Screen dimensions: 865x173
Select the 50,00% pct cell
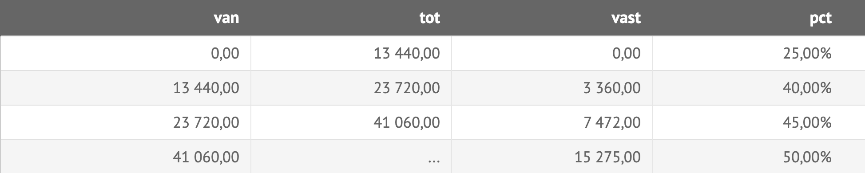point(758,157)
